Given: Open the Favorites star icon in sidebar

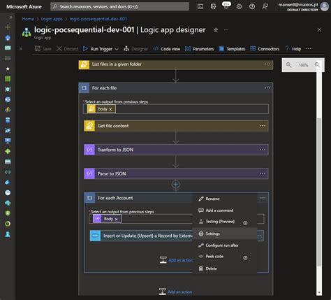Looking at the screenshot, I should 8,69.
